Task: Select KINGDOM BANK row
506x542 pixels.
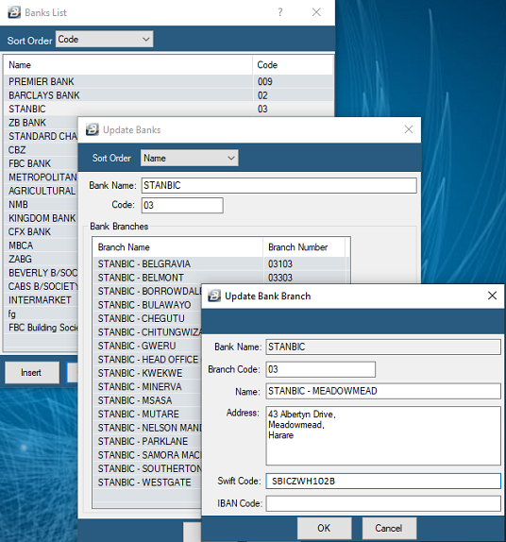Action: pos(42,218)
